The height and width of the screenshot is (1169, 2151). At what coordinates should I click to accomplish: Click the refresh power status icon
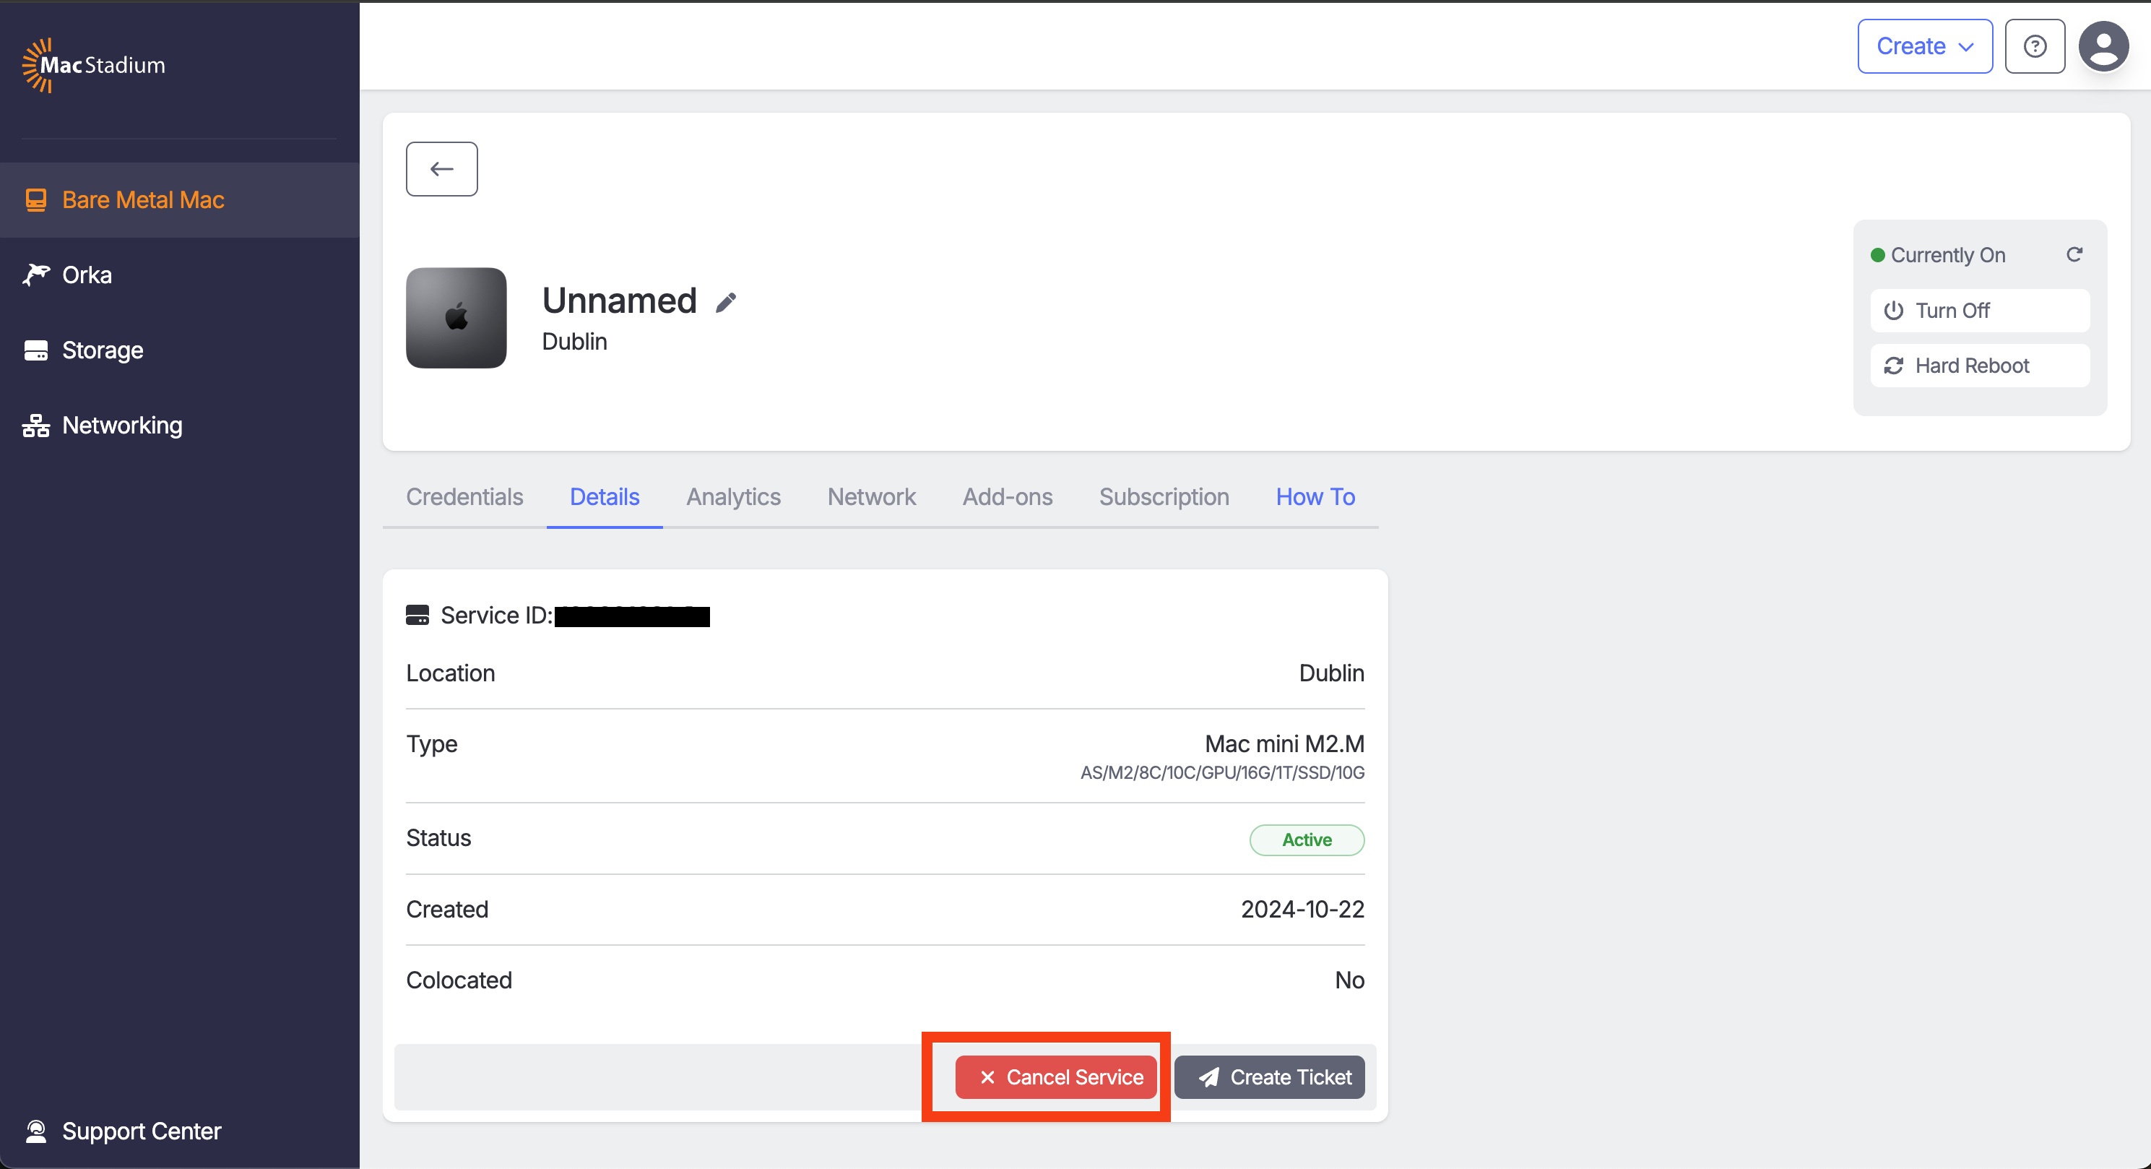coord(2074,254)
